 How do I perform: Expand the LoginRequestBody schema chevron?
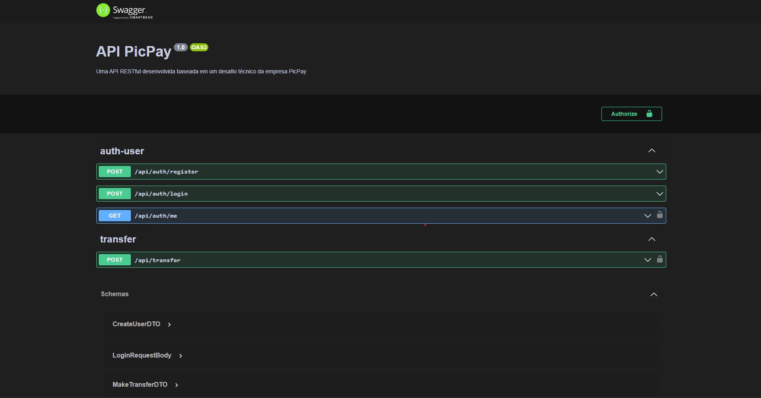pyautogui.click(x=181, y=356)
